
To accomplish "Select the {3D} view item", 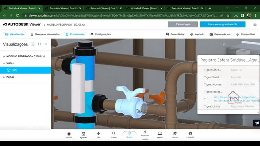I will click(x=26, y=70).
